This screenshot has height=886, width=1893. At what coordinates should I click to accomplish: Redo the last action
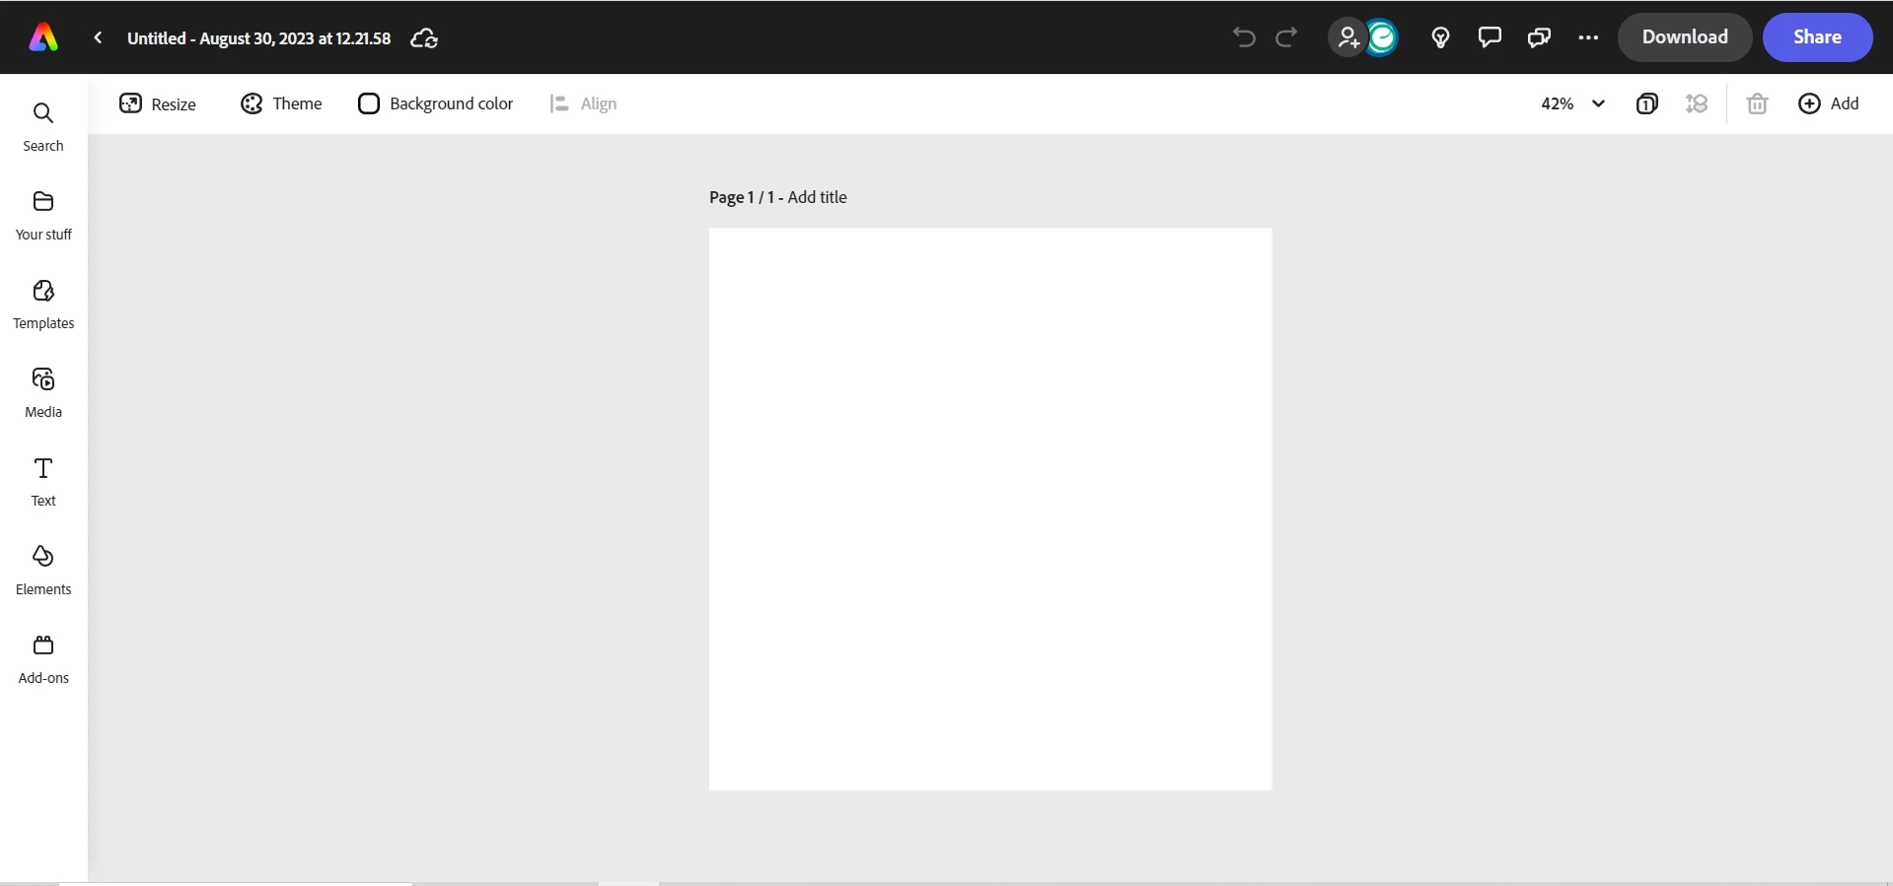[1286, 37]
